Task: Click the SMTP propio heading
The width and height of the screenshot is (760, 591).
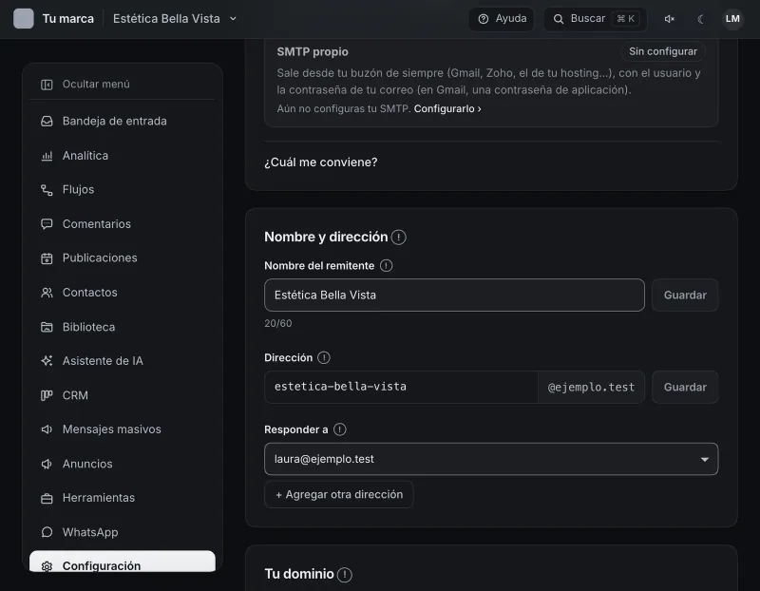Action: [x=313, y=52]
